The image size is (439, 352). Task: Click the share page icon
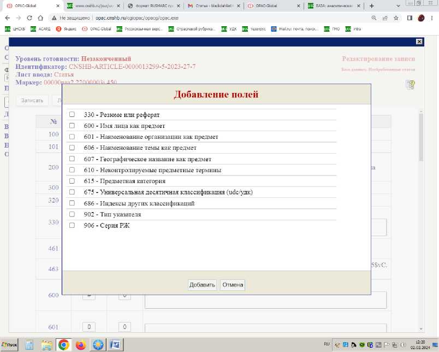click(x=385, y=18)
